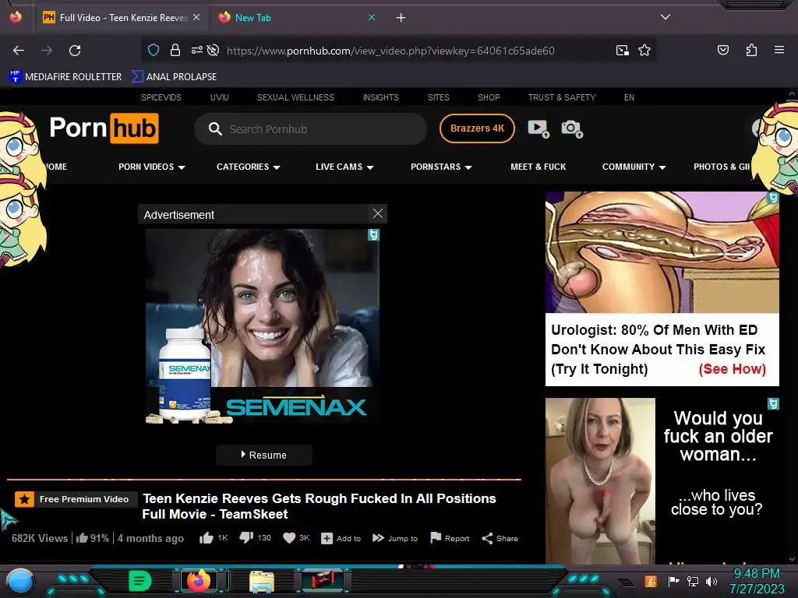Viewport: 798px width, 598px height.
Task: Reload the current page
Action: click(x=75, y=51)
